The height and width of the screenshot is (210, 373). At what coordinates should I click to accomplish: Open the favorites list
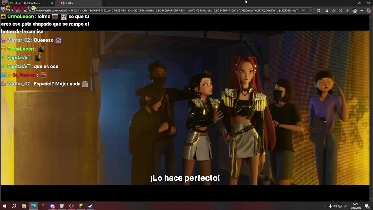(333, 10)
